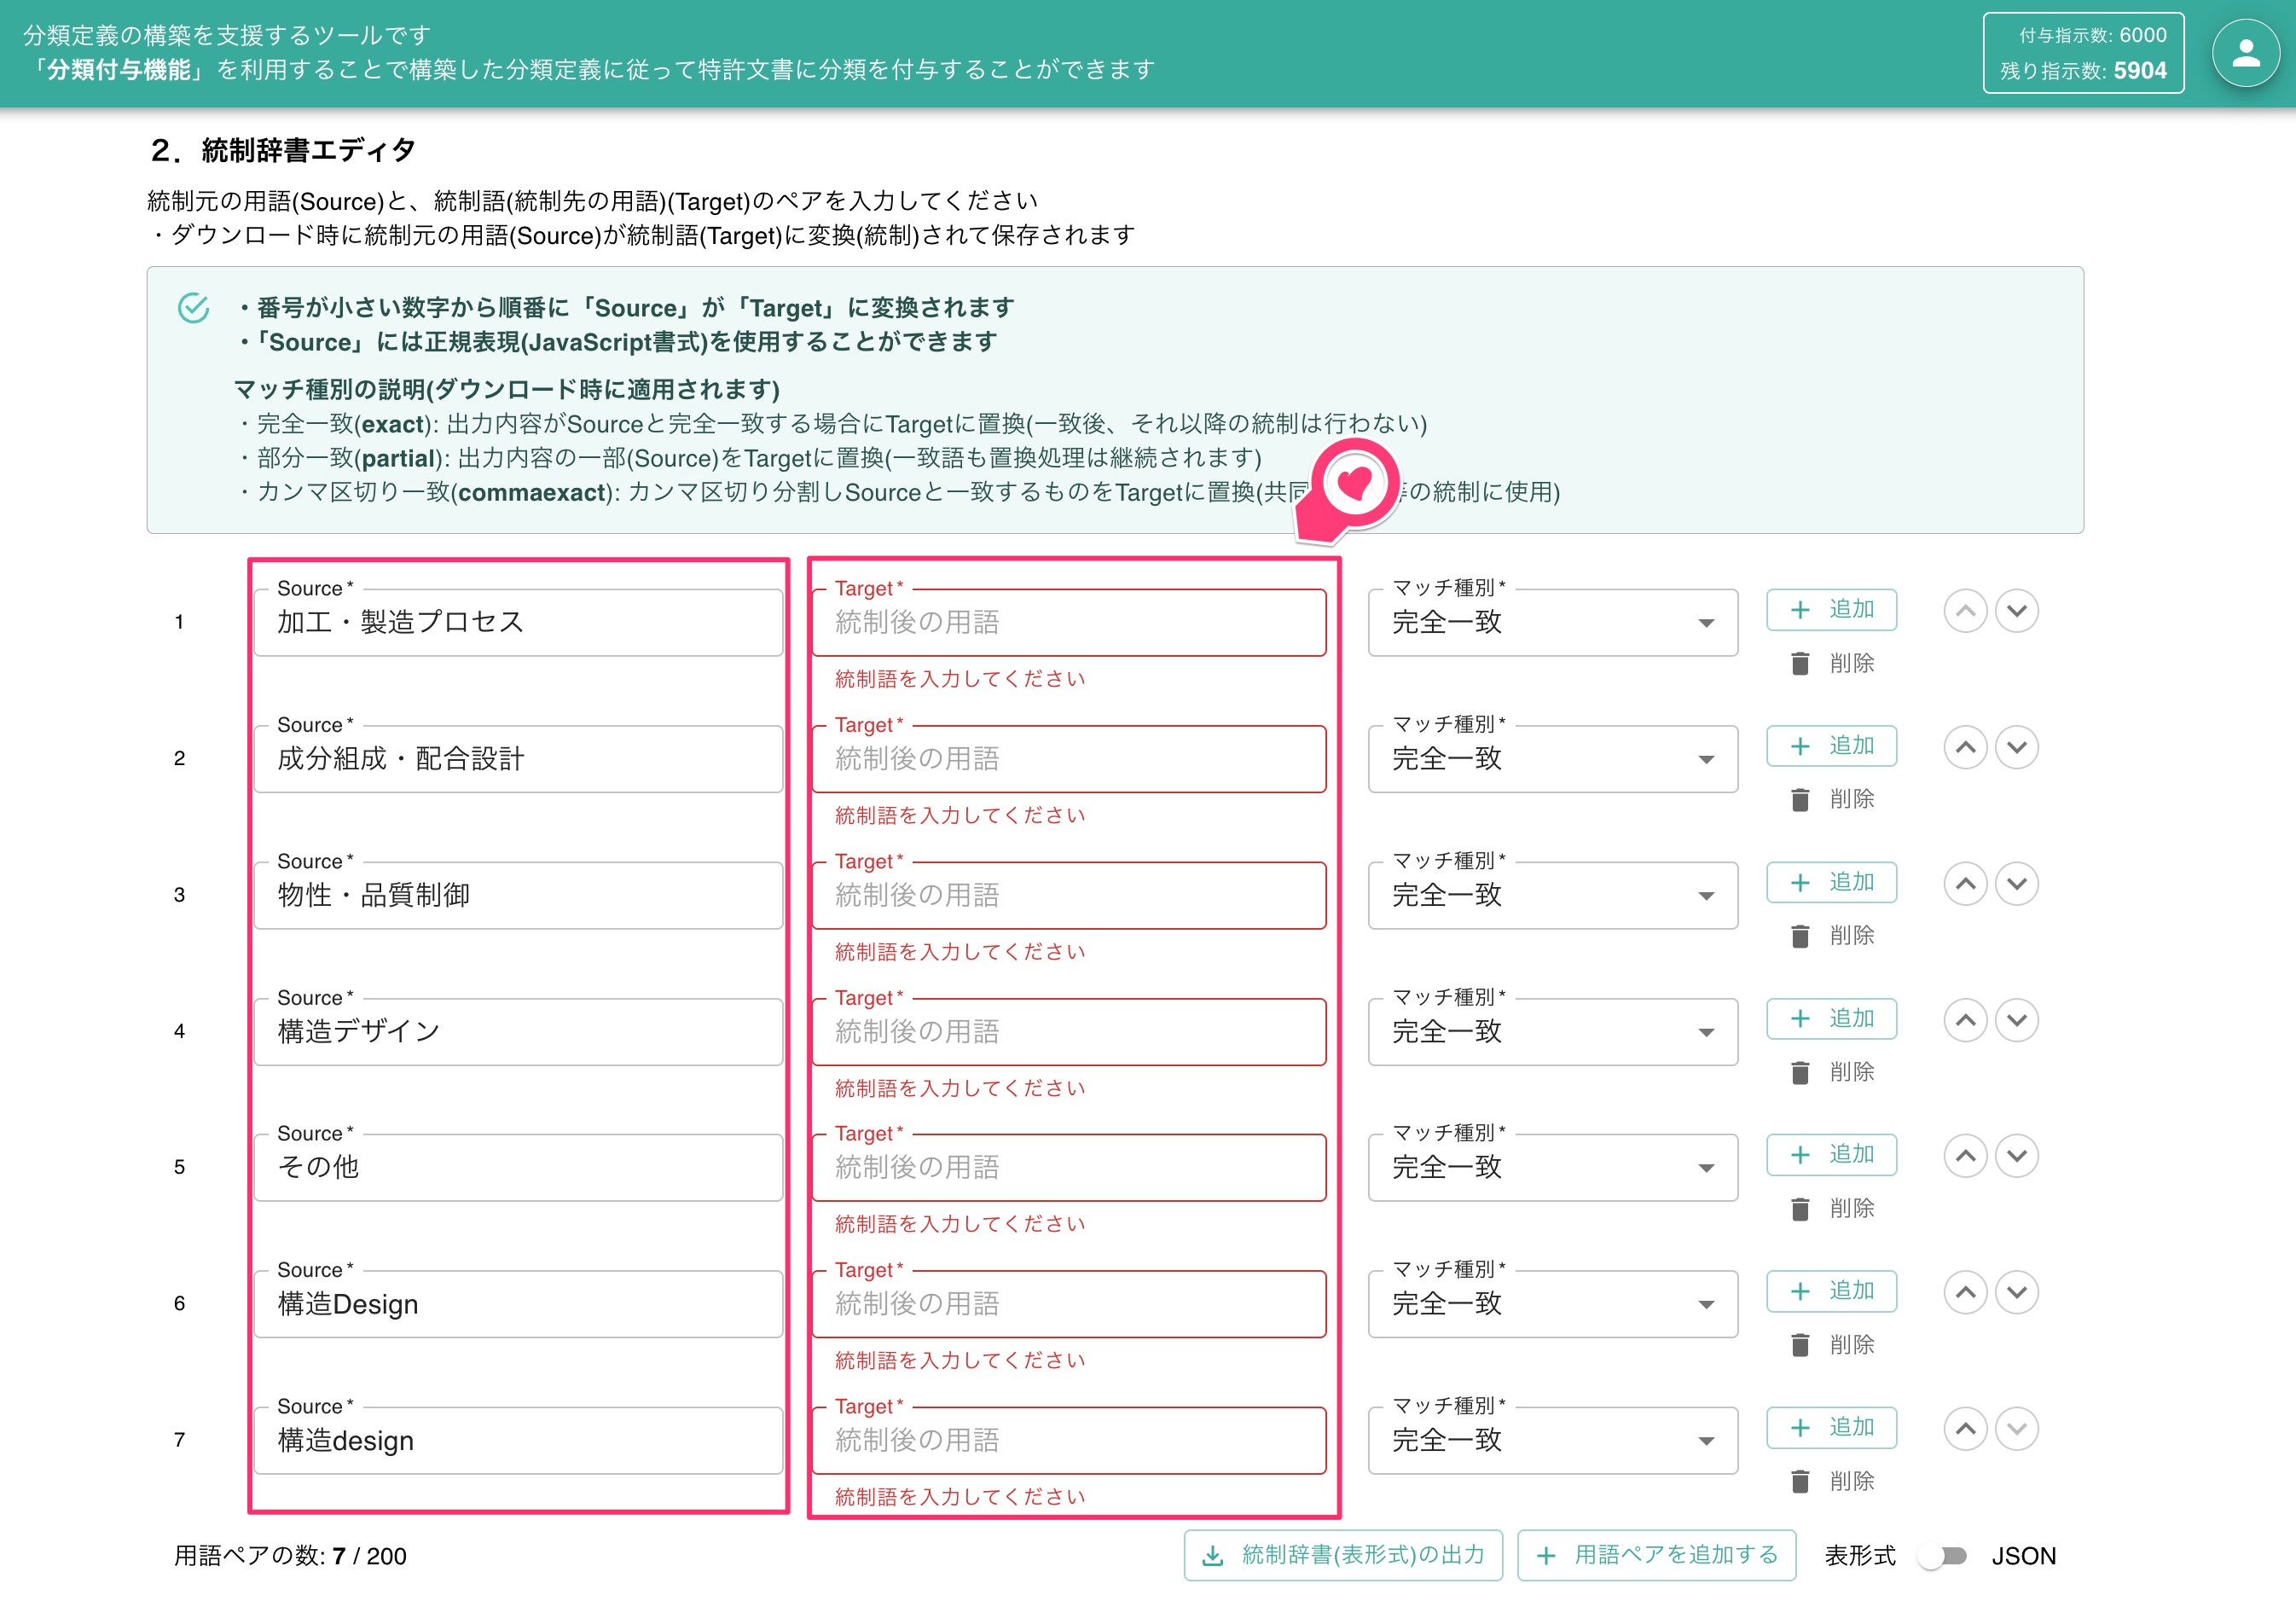
Task: Move row 4 構造デザイン down
Action: pyautogui.click(x=2016, y=1019)
